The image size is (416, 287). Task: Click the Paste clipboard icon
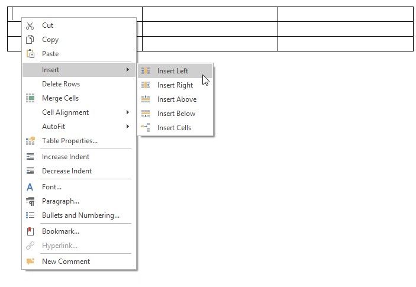30,54
